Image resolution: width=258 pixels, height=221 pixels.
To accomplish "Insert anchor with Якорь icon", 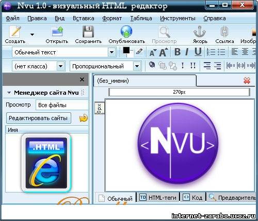I will [200, 32].
